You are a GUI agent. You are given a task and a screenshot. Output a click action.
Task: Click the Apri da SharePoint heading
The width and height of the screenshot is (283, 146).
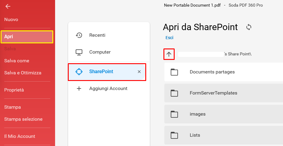200,27
